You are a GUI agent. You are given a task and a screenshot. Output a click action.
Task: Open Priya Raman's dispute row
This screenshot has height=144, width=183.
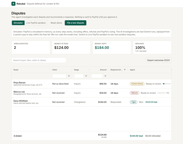pos(92,84)
